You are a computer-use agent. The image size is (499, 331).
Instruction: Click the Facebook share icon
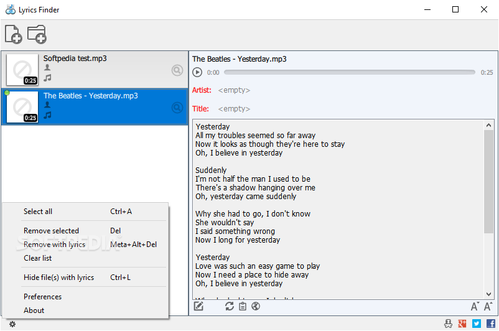click(491, 324)
